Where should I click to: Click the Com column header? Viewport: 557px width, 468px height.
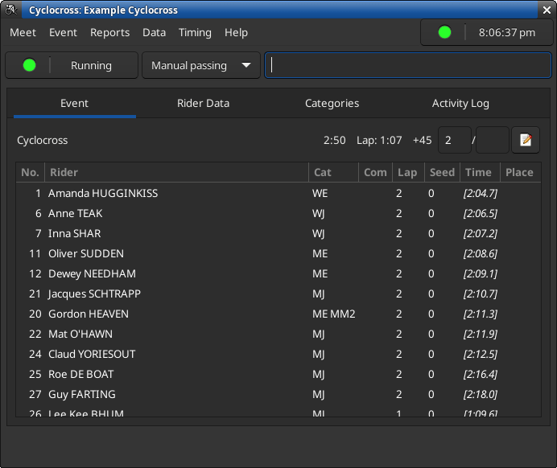[x=375, y=172]
